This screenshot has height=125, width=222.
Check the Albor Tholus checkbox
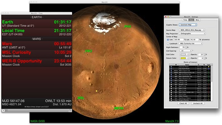[171, 96]
